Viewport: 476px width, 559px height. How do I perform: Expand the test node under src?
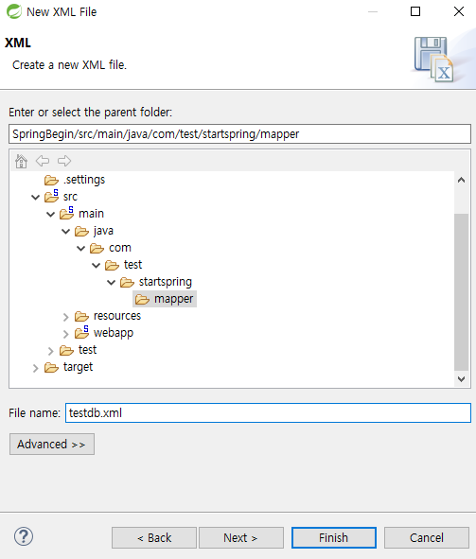51,351
